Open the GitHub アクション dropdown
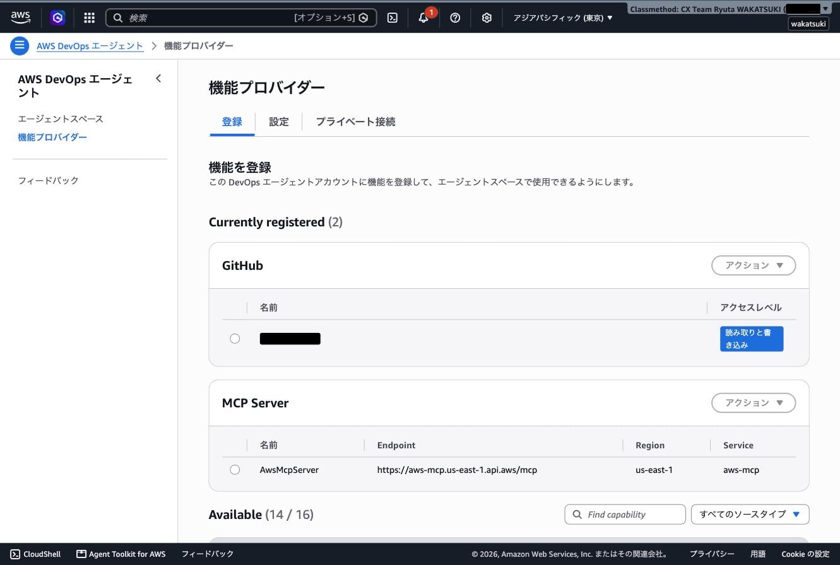 [x=754, y=265]
